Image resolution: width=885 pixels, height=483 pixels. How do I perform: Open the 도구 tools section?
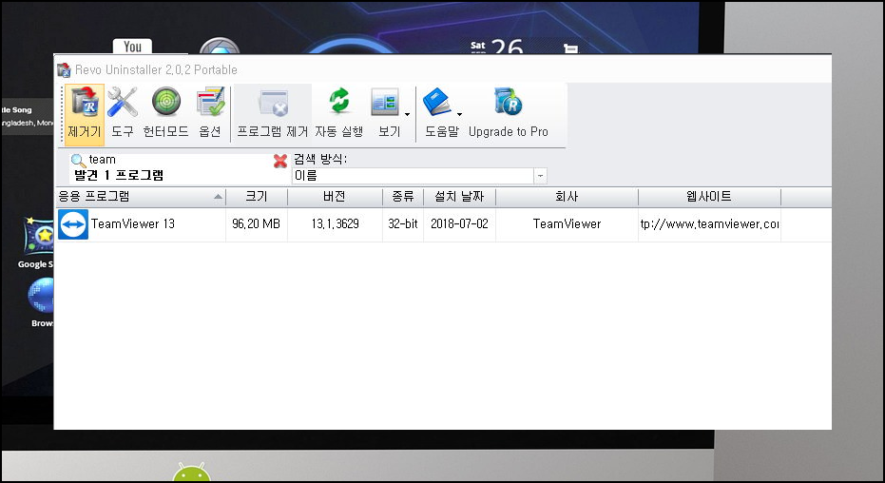(x=123, y=114)
